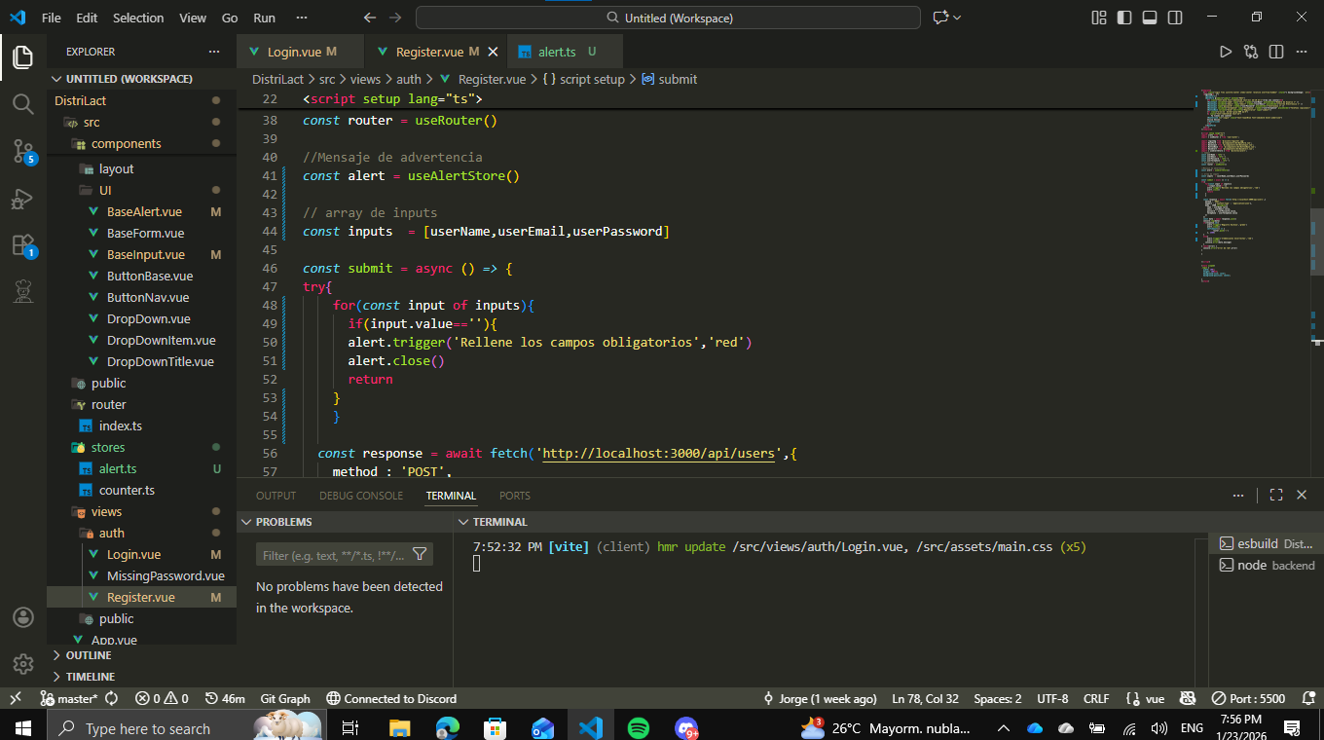Open the Extensions view
This screenshot has height=740, width=1324.
click(x=23, y=245)
